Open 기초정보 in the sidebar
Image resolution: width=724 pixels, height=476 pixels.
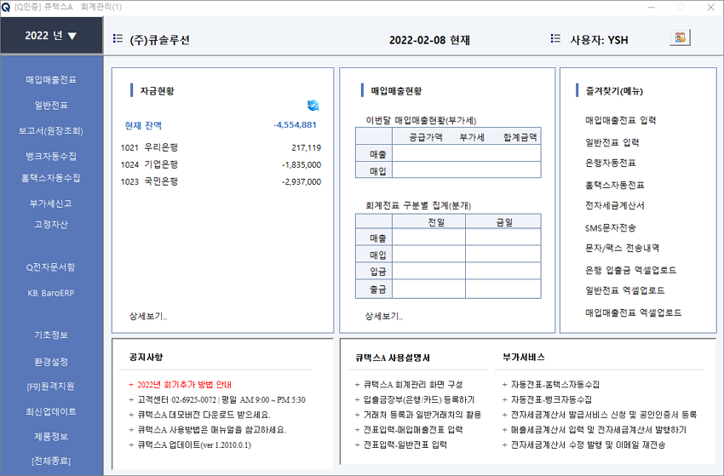coord(51,335)
